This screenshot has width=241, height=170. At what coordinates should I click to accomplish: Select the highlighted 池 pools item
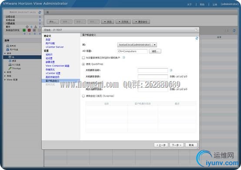22,57
